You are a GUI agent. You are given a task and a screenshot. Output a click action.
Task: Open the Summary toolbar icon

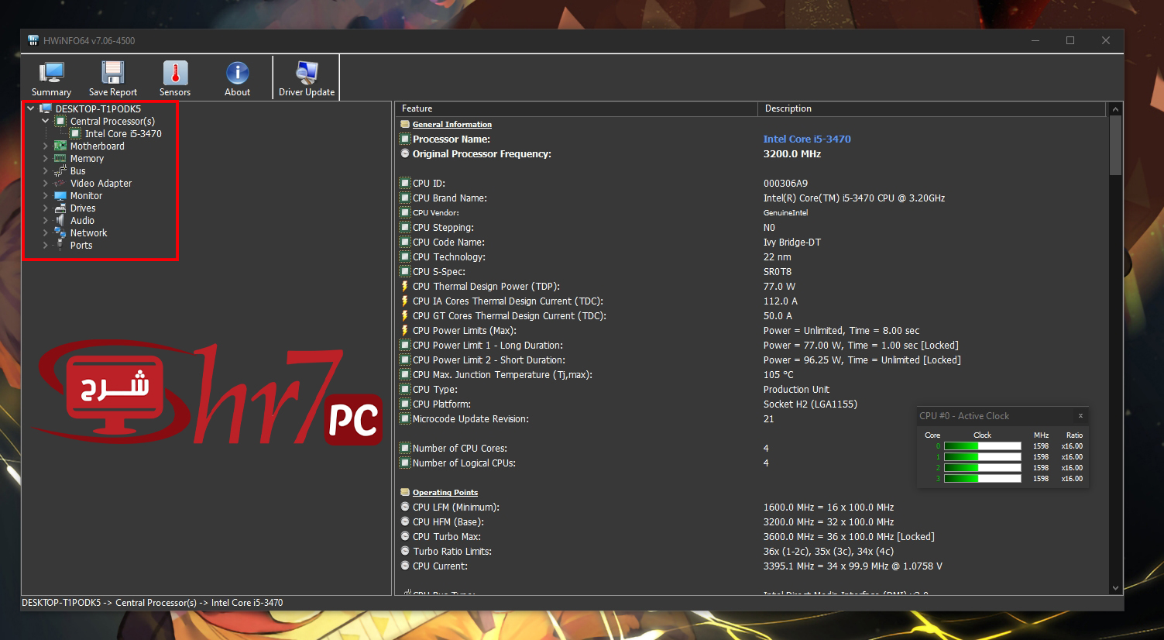tap(51, 73)
